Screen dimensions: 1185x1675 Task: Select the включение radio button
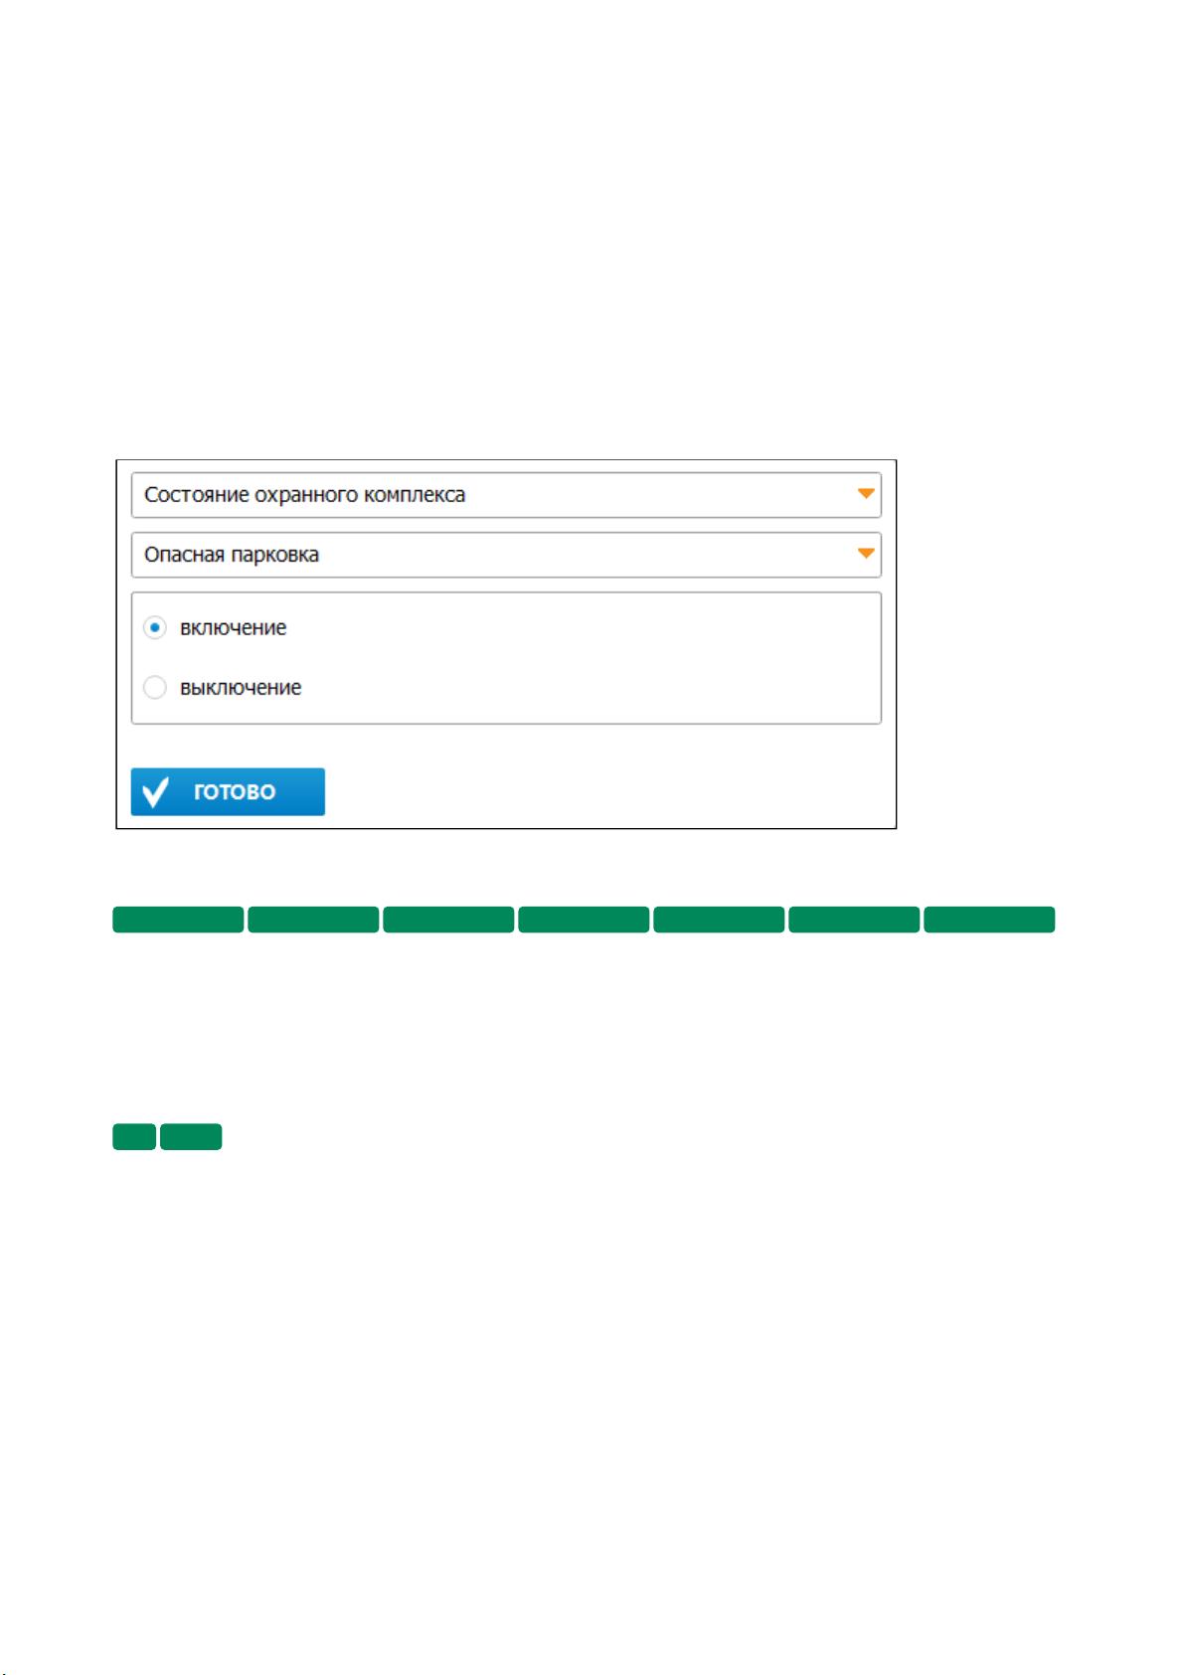coord(155,627)
